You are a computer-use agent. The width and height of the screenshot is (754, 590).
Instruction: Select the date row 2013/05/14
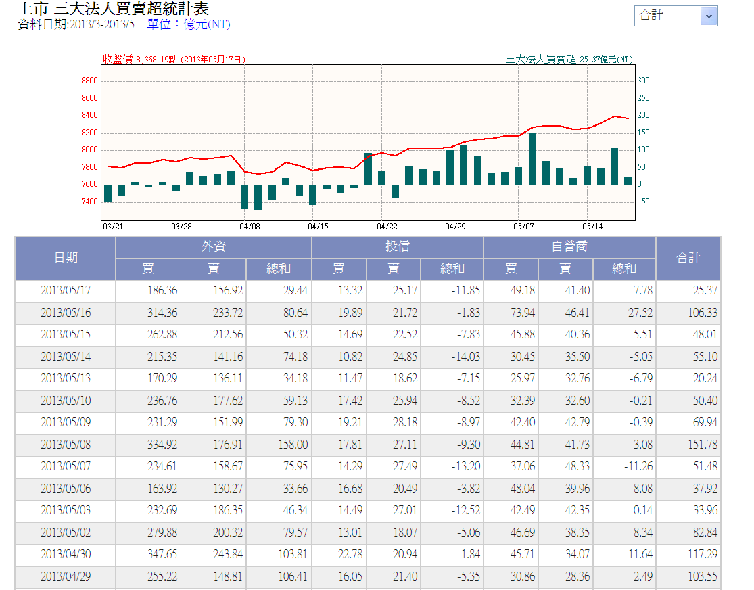(66, 357)
